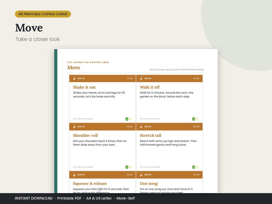Click More-Self in the bottom bar
This screenshot has height=204, width=272.
(x=125, y=198)
